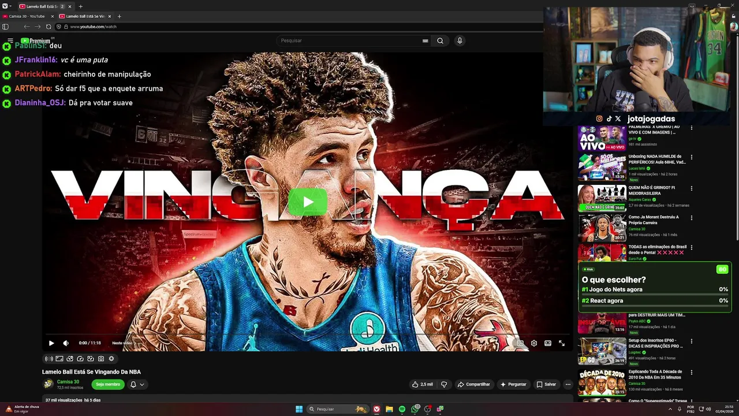
Task: Switch to the second-row 'Lamelo Ball Está Se Vin' tab
Action: click(85, 16)
